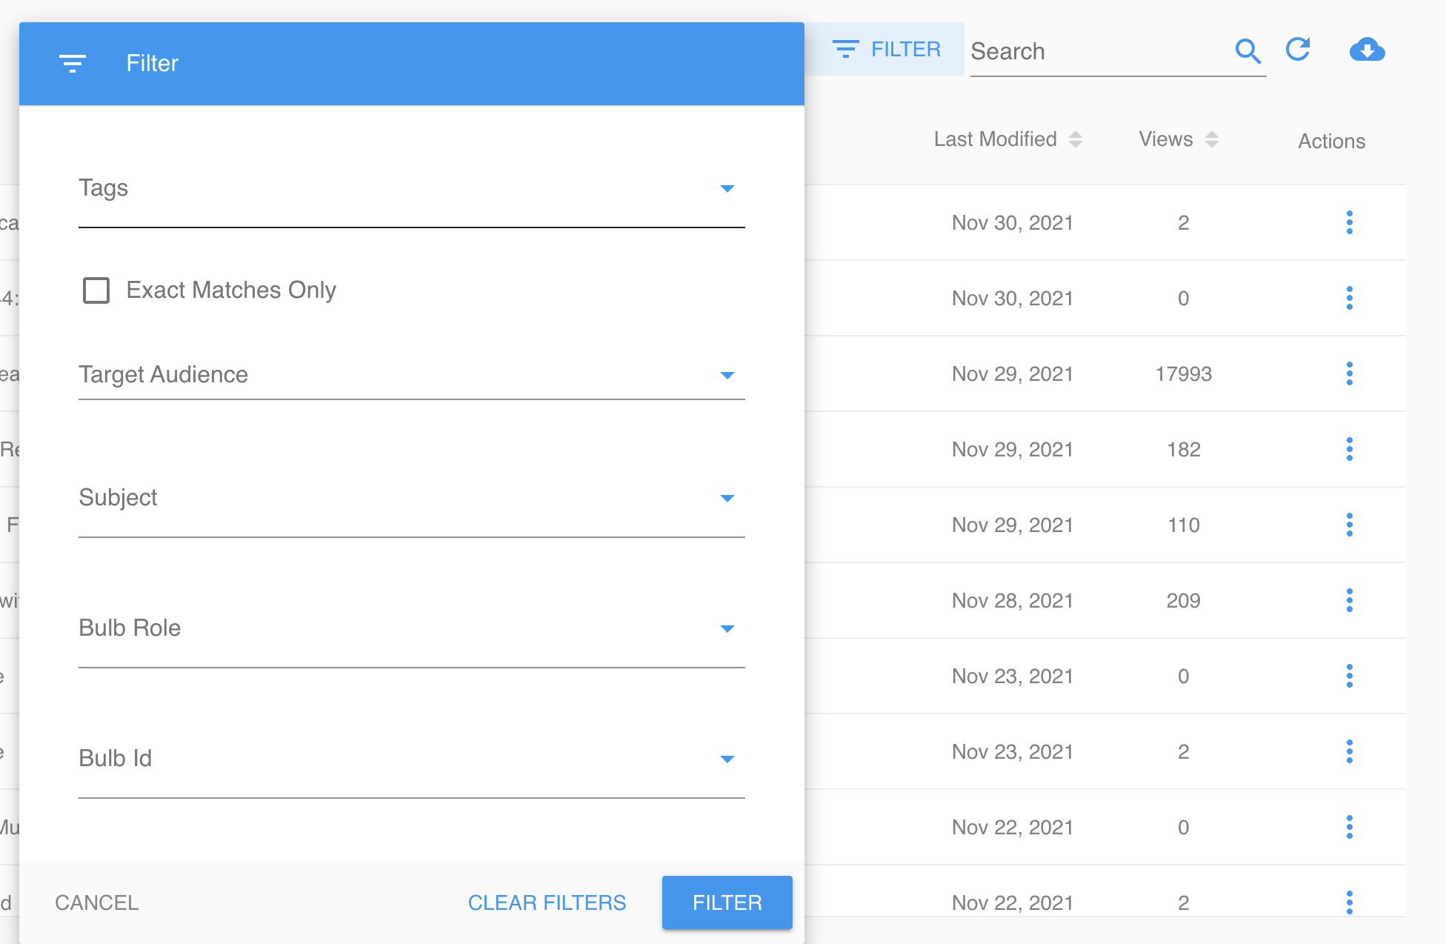
Task: Click the CANCEL button
Action: 97,903
